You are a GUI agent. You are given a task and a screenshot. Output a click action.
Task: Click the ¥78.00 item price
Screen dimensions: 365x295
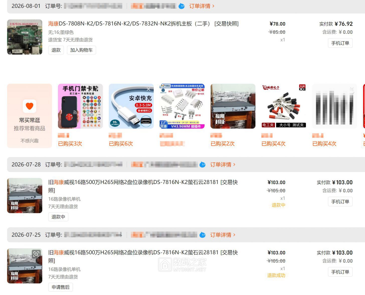tap(277, 24)
